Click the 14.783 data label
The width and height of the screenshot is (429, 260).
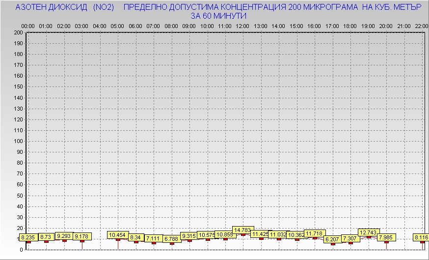point(242,230)
